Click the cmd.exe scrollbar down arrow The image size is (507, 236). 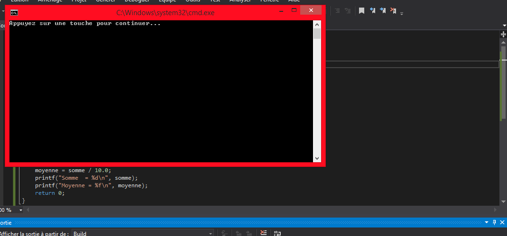click(317, 158)
